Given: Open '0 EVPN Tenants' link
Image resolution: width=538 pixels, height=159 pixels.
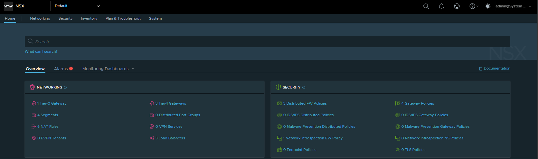Looking at the screenshot, I should [x=52, y=138].
